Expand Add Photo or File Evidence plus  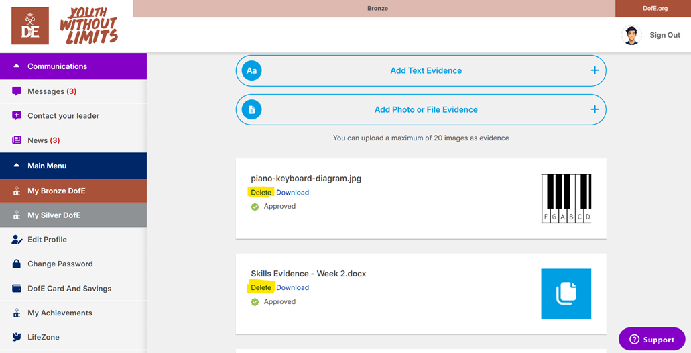coord(594,110)
